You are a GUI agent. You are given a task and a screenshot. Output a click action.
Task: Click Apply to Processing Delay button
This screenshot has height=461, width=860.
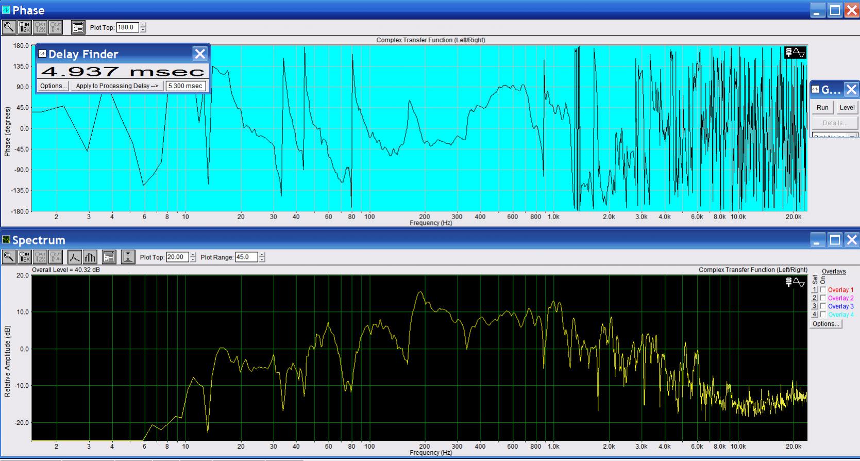coord(117,86)
